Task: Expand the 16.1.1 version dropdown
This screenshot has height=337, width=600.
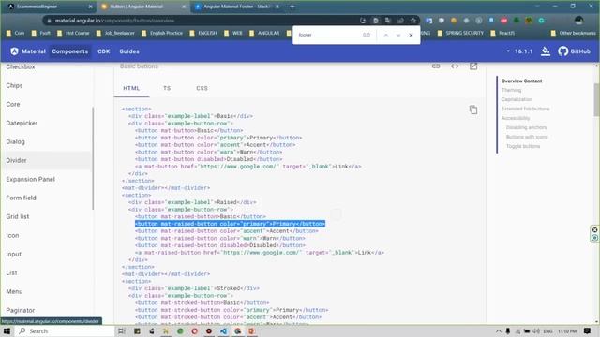Action: [519, 51]
